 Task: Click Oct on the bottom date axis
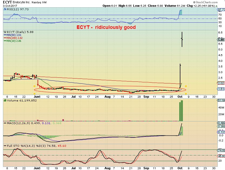(180, 168)
